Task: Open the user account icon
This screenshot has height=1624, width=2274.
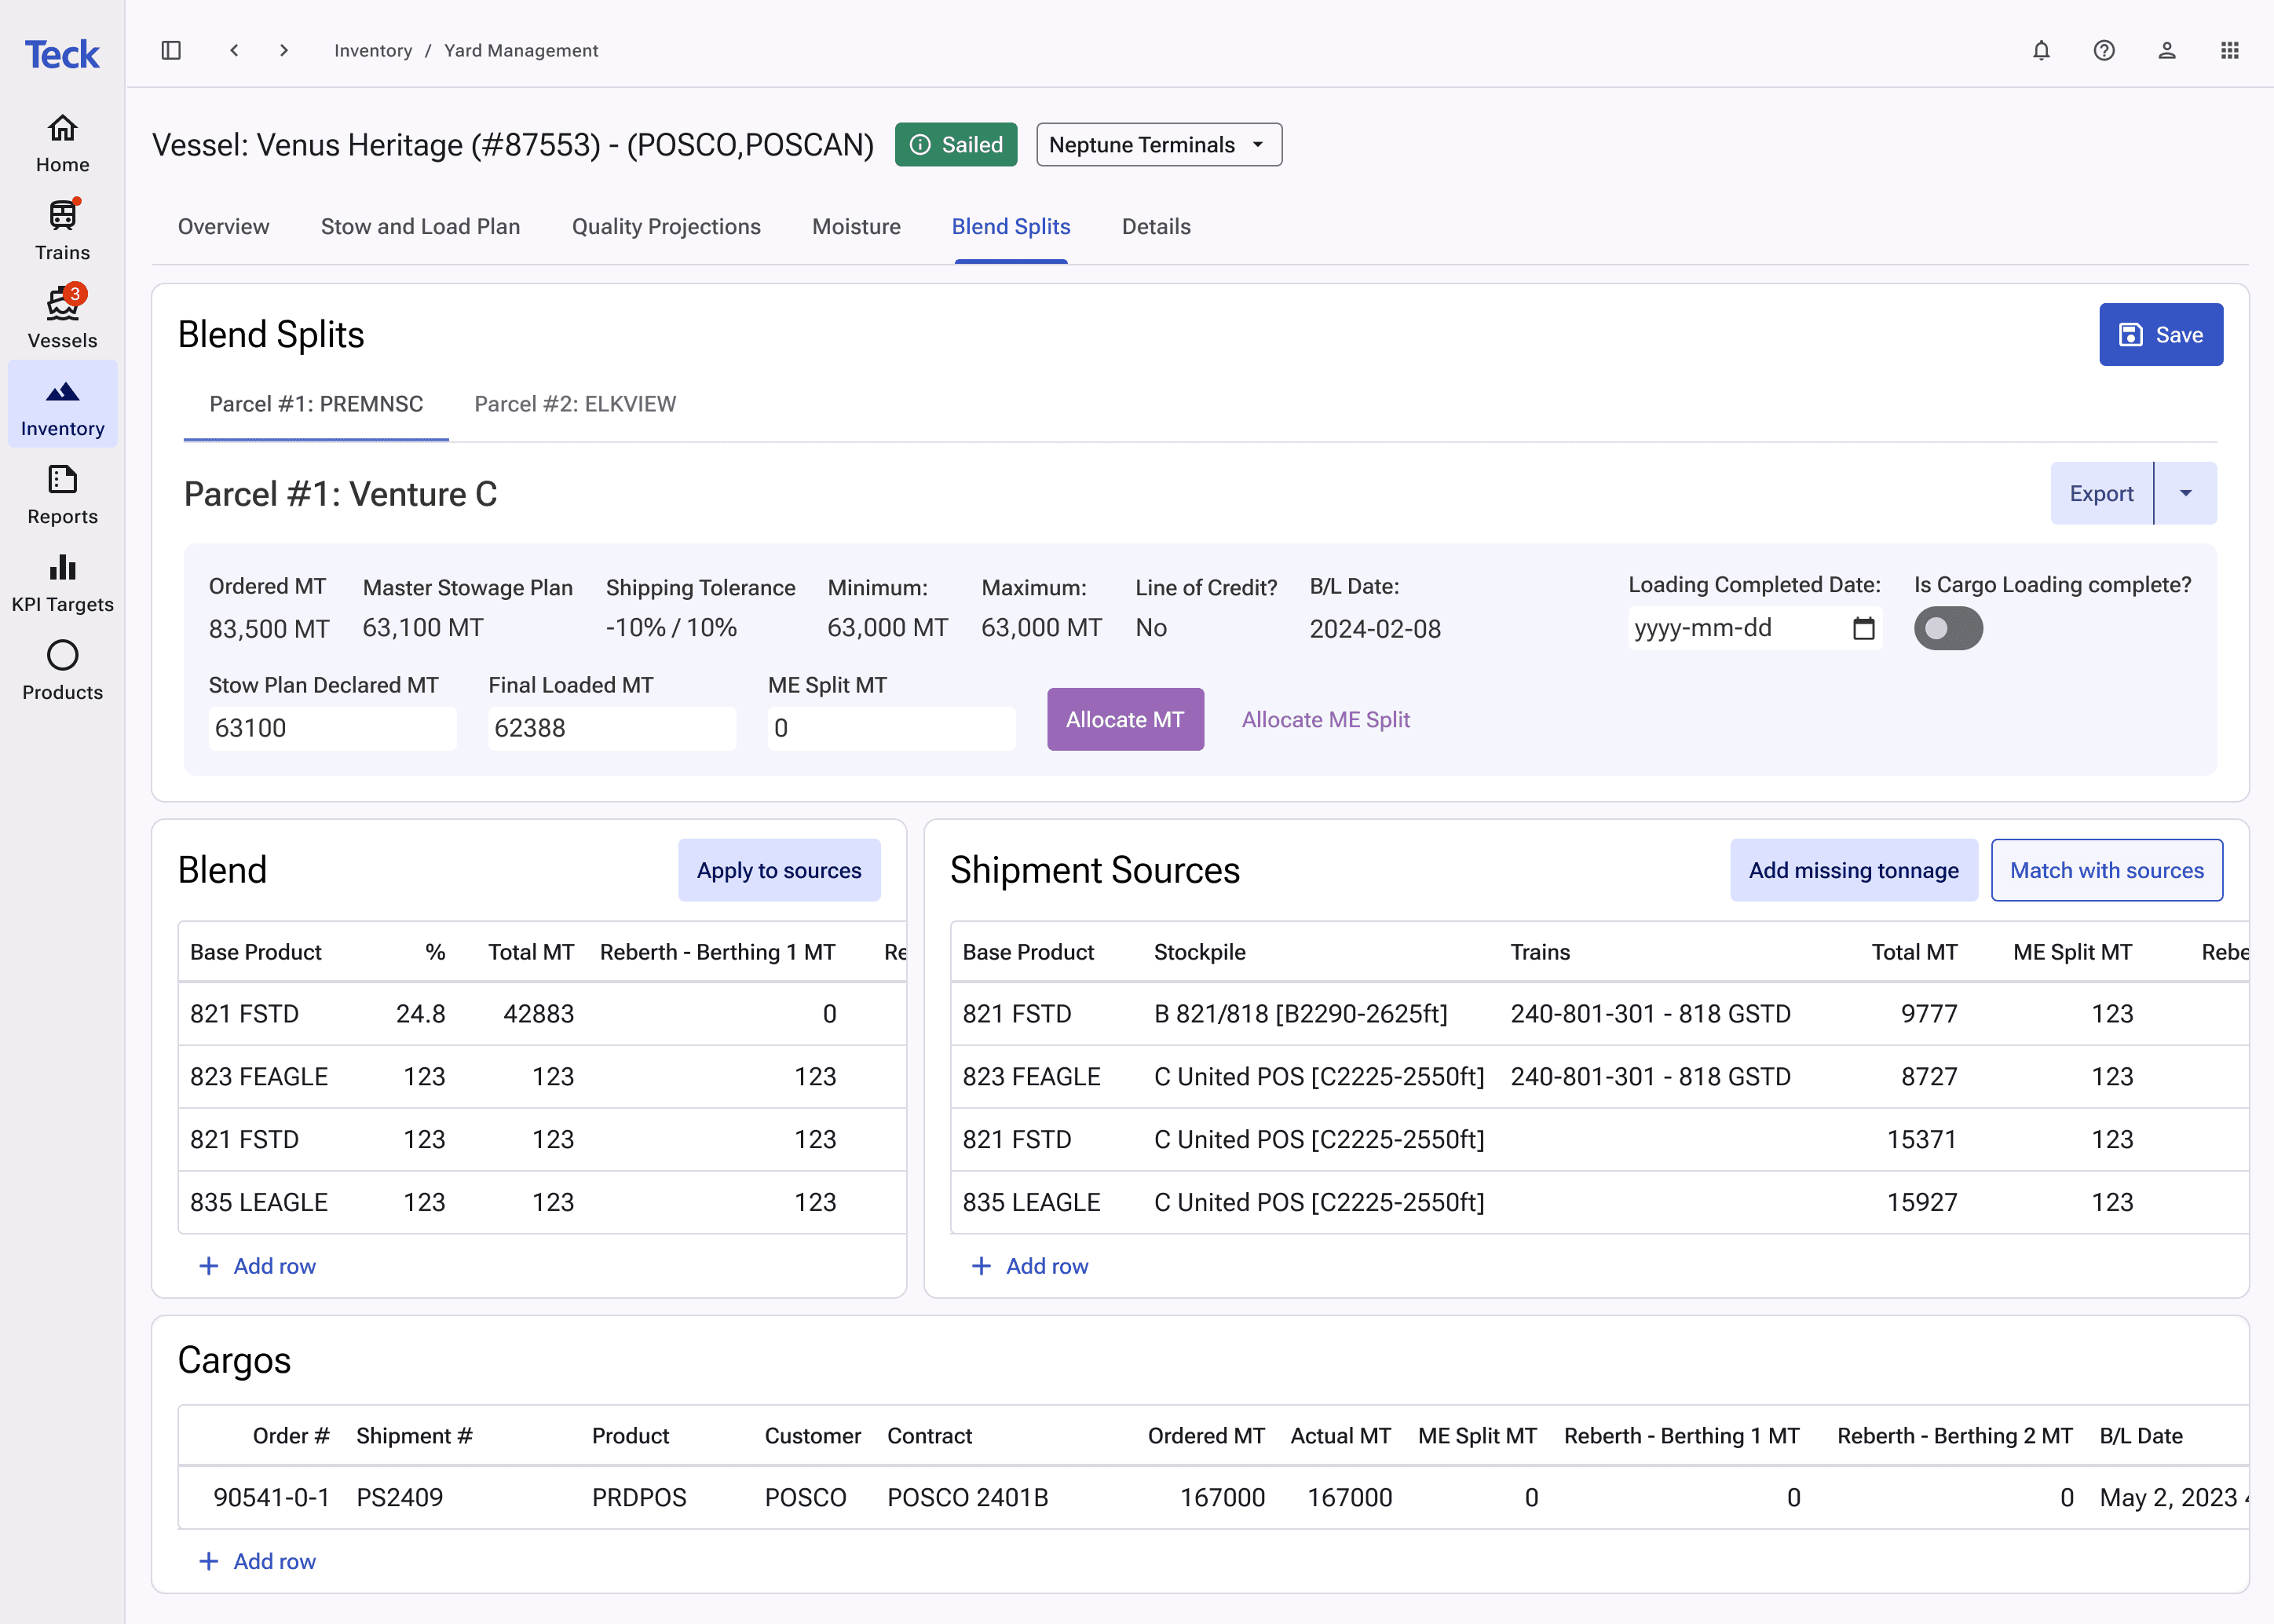Action: pyautogui.click(x=2167, y=50)
